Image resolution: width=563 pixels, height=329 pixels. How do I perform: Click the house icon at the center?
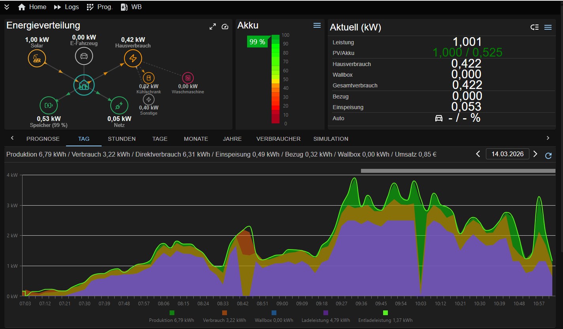[84, 85]
